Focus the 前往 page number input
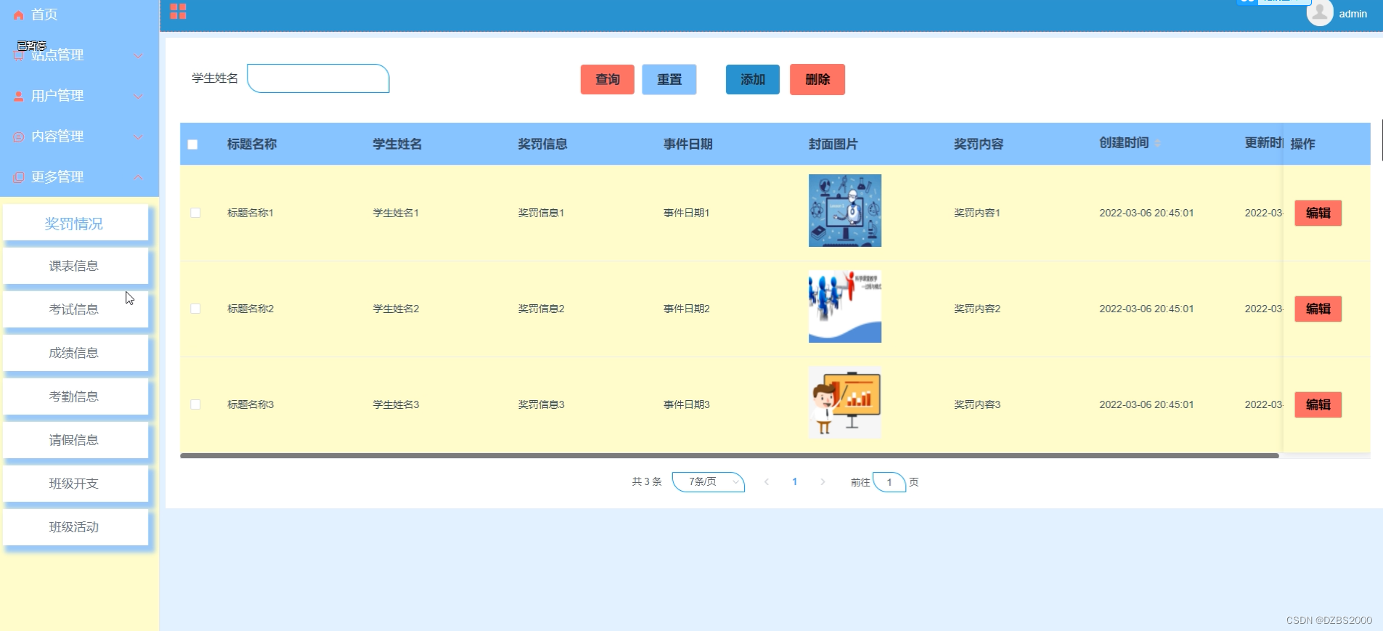 pos(889,482)
